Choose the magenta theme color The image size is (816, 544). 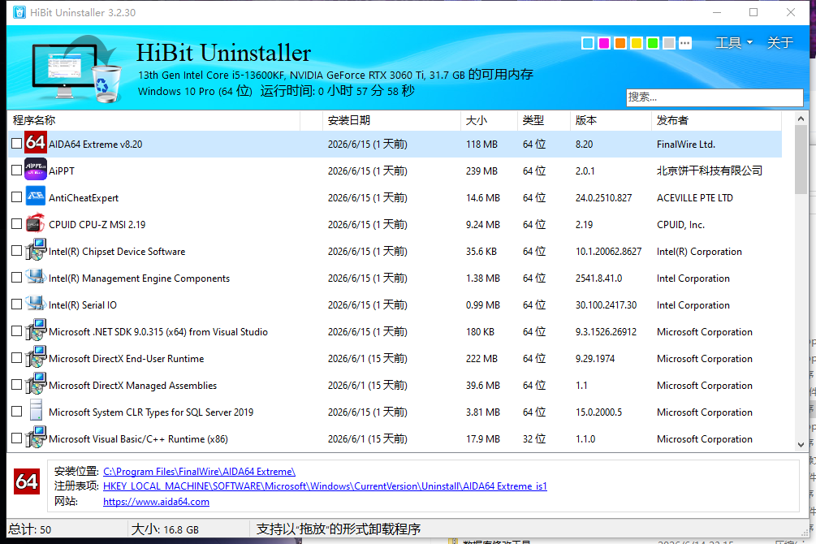tap(604, 43)
